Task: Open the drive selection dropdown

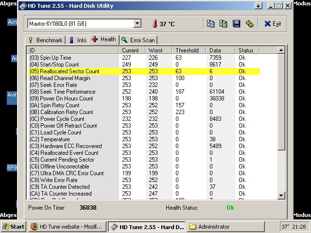Action: click(137, 24)
